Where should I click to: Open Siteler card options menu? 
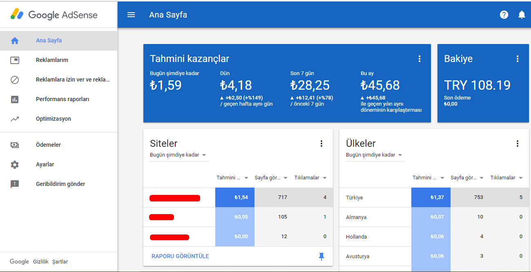(x=321, y=144)
